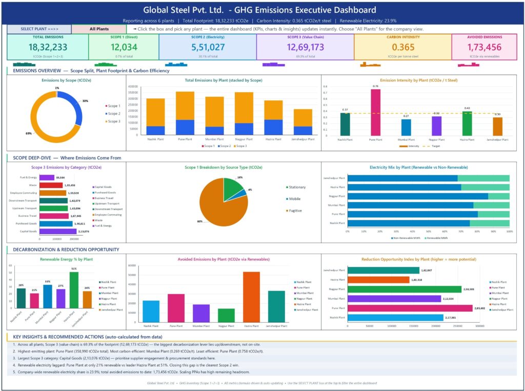This screenshot has height=391, width=525.
Task: Click Mumbai Plant's 0.27 intensity bar
Action: coord(406,128)
